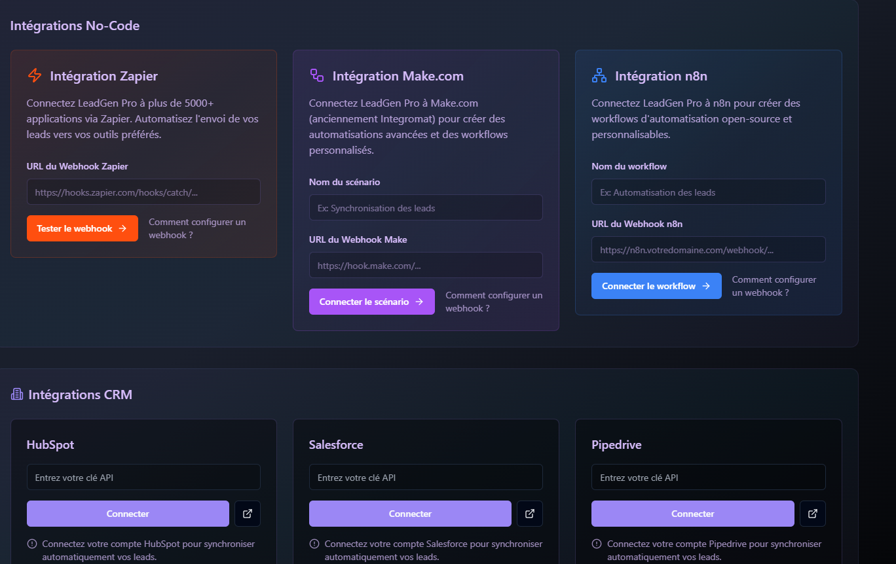The height and width of the screenshot is (564, 896).
Task: Focus the Make webhook URL field
Action: (426, 265)
